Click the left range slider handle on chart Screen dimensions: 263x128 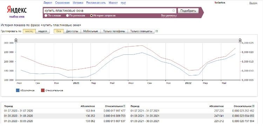pyautogui.click(x=16, y=40)
